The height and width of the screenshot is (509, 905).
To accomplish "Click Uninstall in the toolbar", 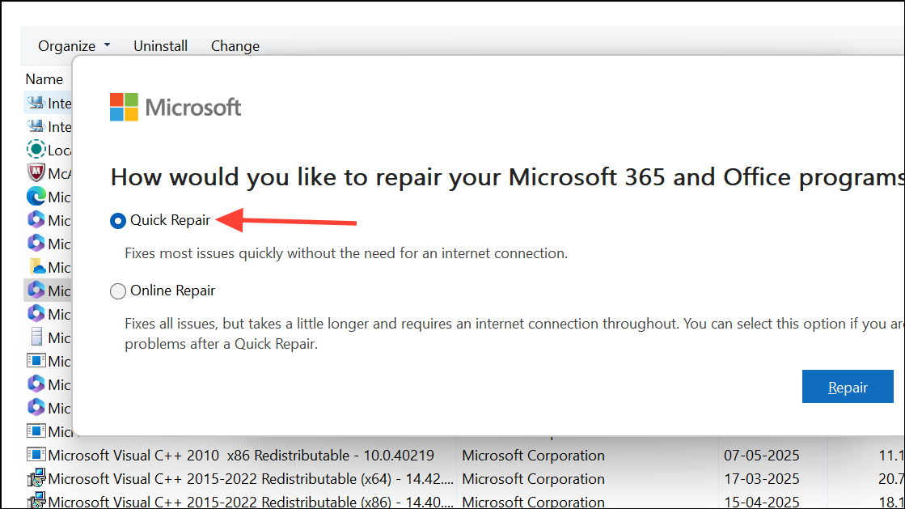I will coord(160,46).
